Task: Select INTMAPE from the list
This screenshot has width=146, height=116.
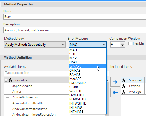Action: (87, 112)
